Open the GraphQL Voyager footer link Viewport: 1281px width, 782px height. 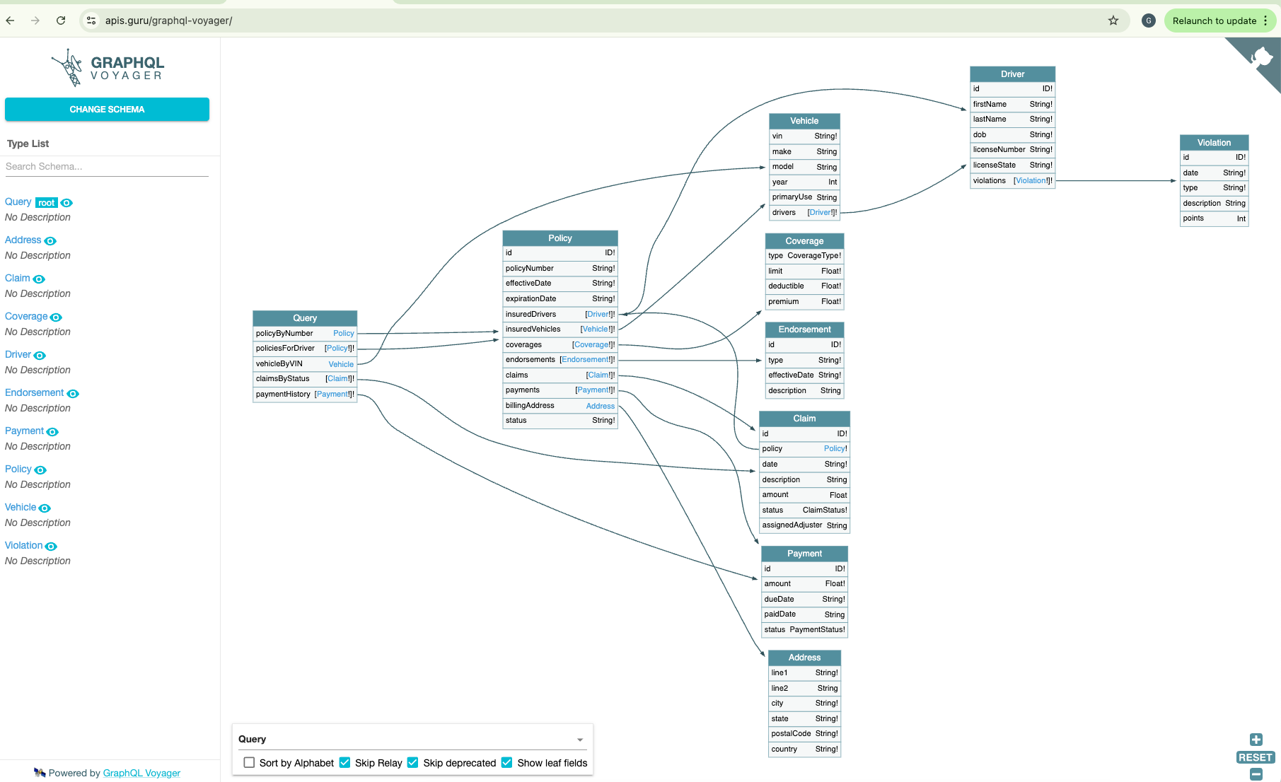pyautogui.click(x=141, y=773)
